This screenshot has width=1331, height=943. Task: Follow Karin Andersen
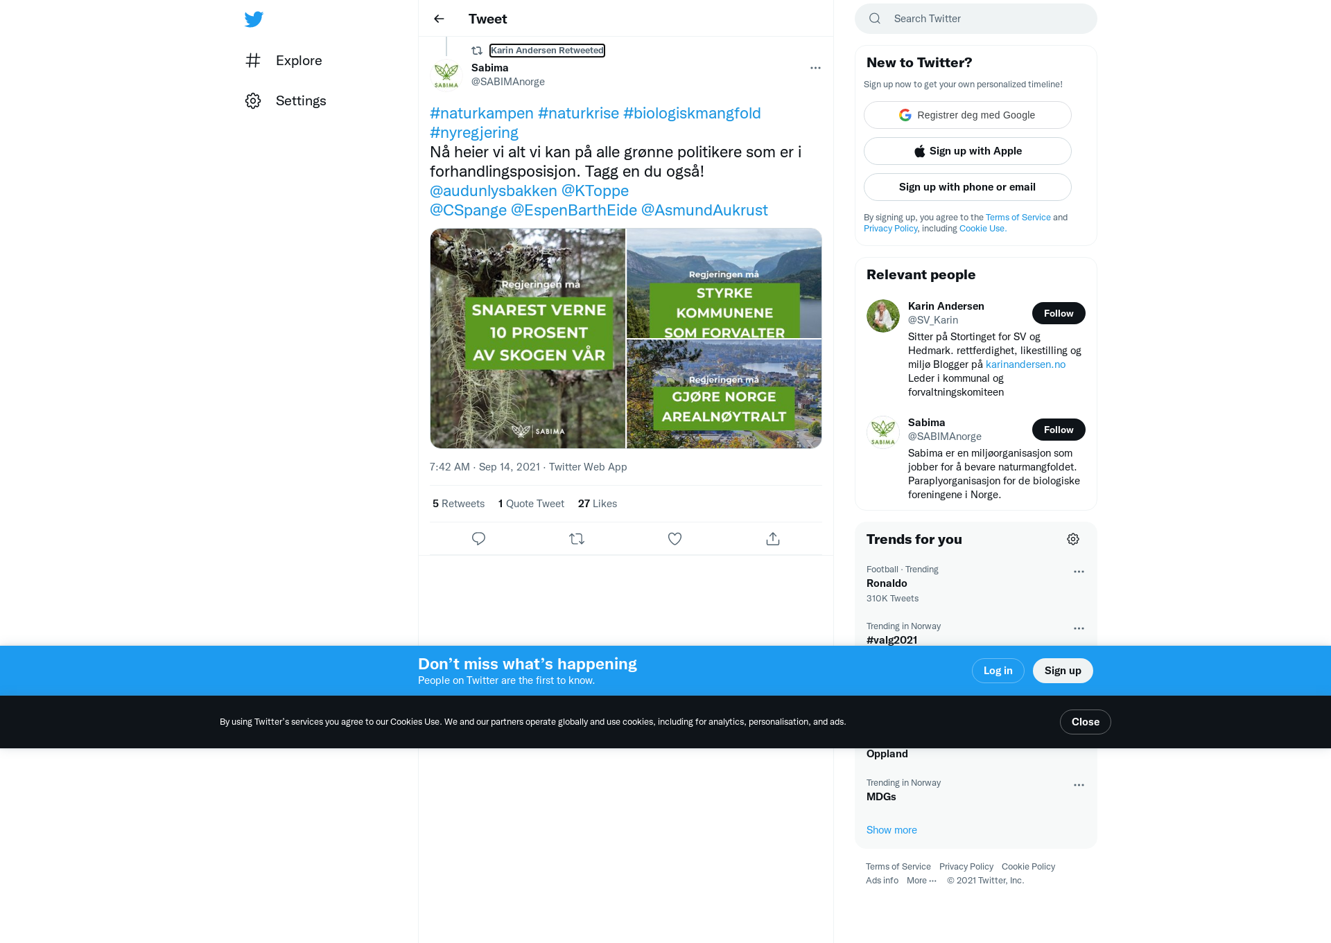click(x=1059, y=313)
